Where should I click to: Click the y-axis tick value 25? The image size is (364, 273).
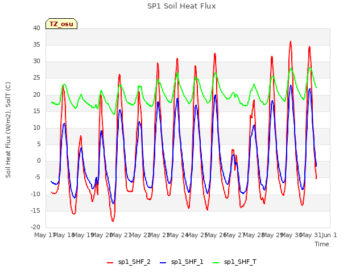tap(36, 78)
